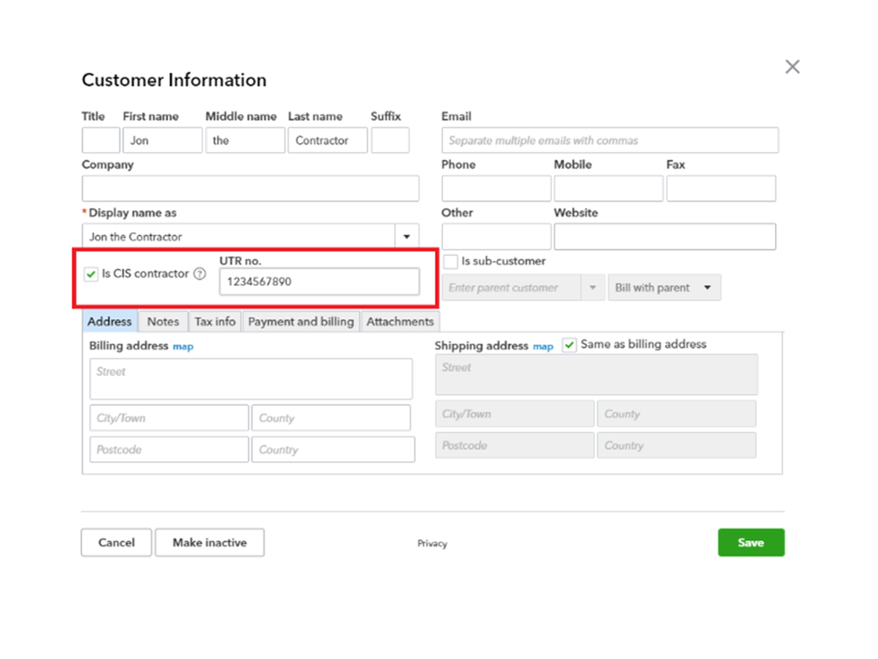Open the Privacy link
Screen dimensions: 878x659
coord(432,544)
